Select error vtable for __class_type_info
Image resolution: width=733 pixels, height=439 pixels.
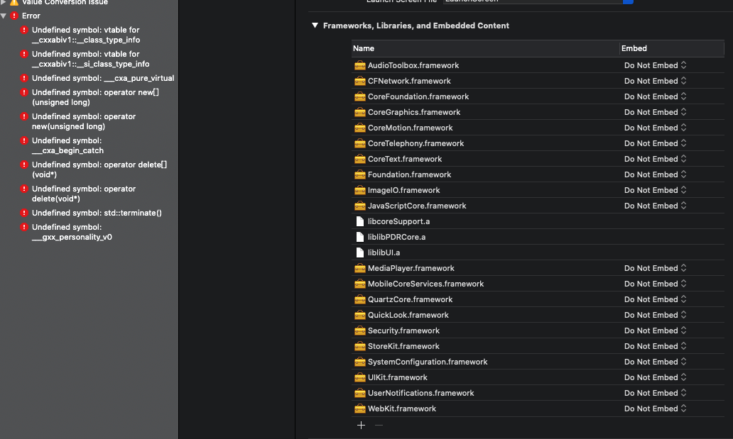(x=86, y=35)
